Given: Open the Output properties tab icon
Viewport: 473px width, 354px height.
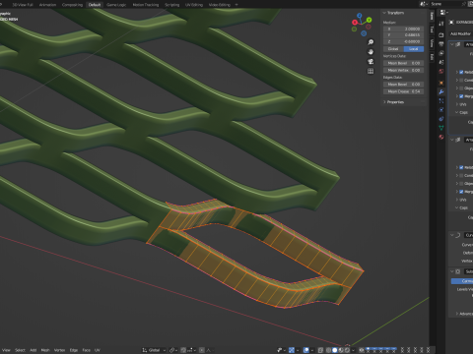Looking at the screenshot, I should coord(441,44).
